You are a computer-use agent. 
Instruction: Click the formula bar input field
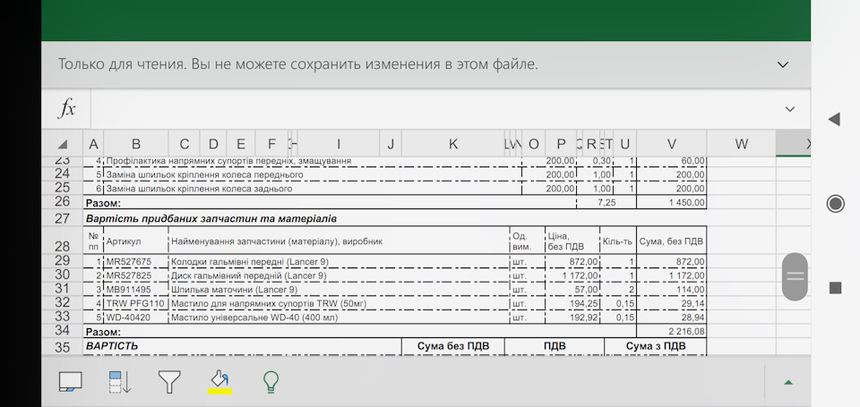[x=434, y=109]
